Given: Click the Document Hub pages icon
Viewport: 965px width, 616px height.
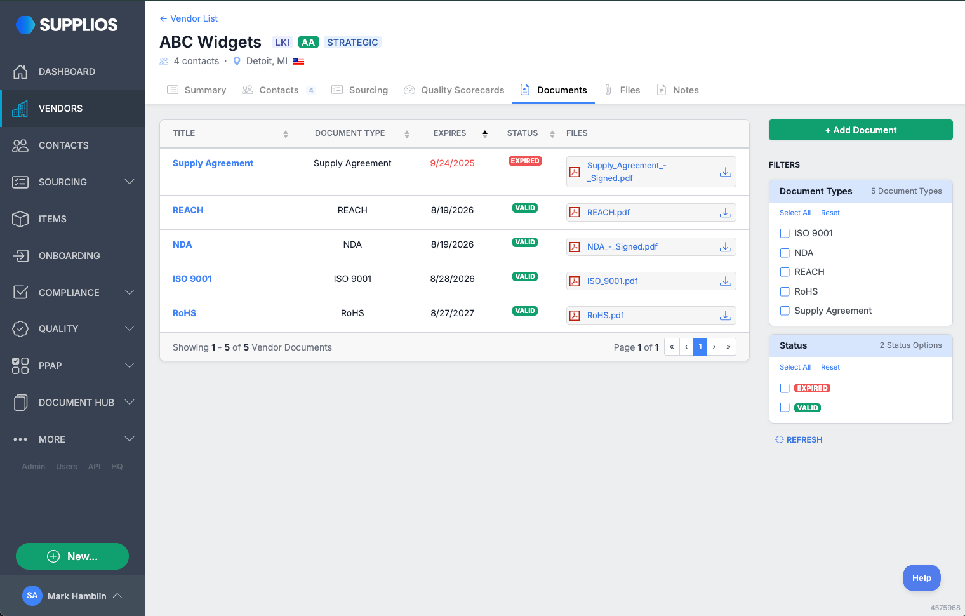Looking at the screenshot, I should (x=20, y=403).
